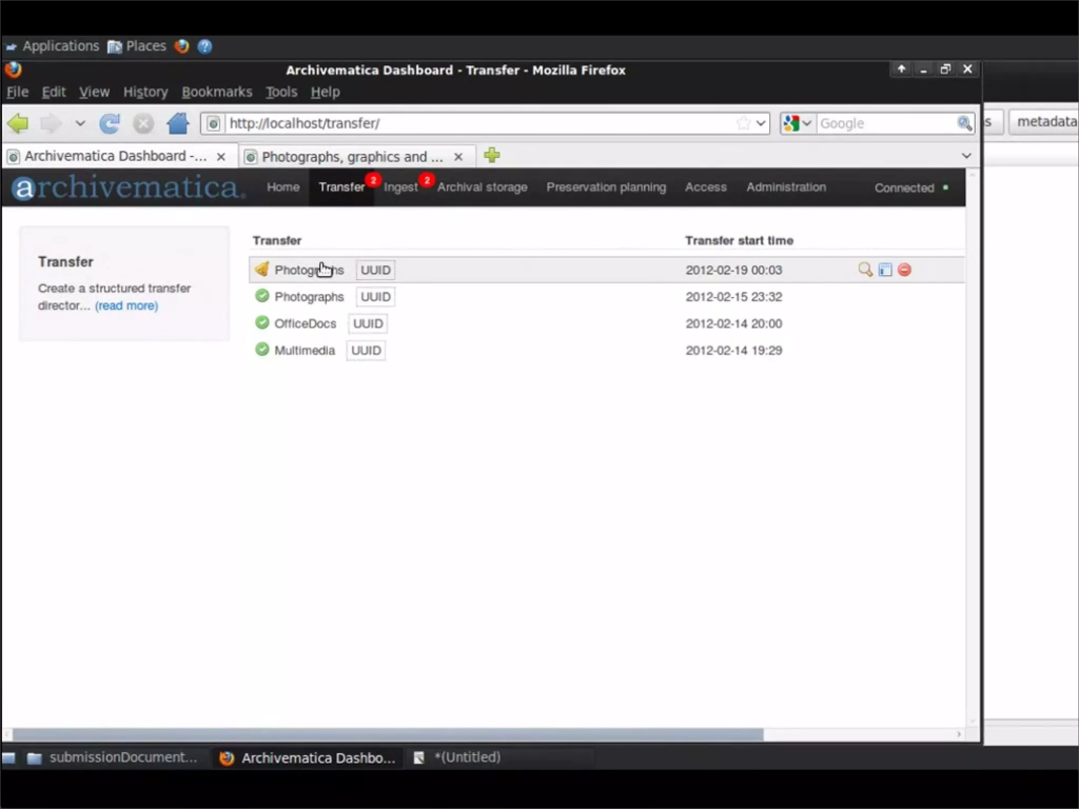Screen dimensions: 1079x809
Task: Toggle the bookmark star in the URL bar
Action: tap(743, 123)
